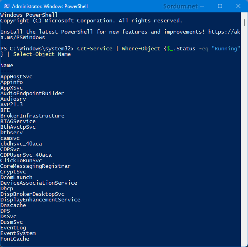The image size is (248, 247).
Task: Select the AppHostSvc service row
Action: coord(16,77)
